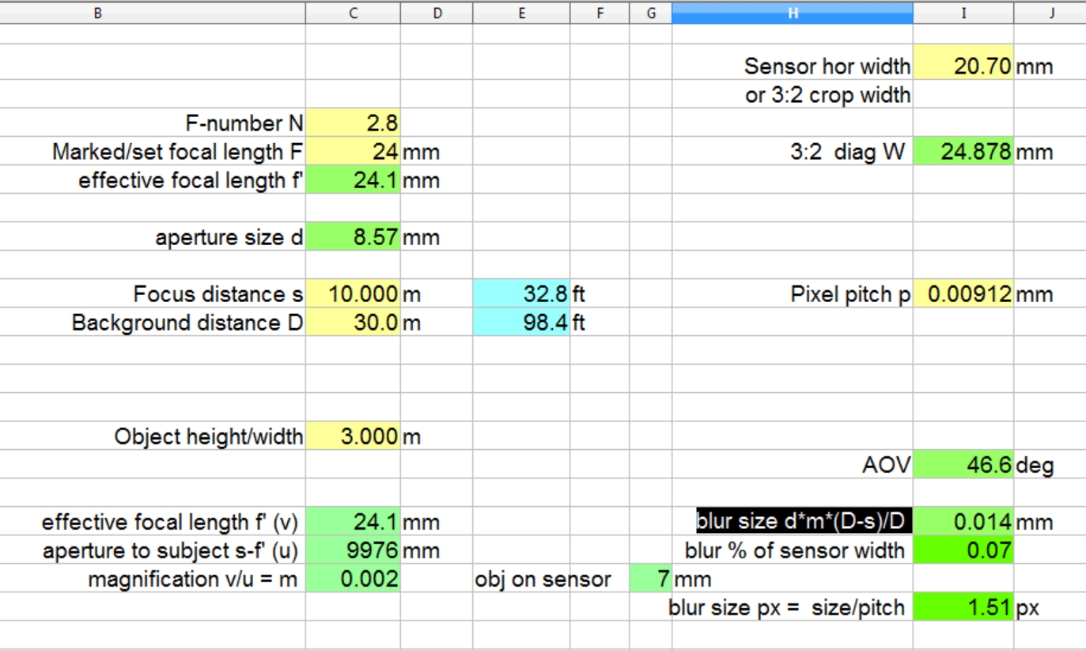Select the focus distance 10.000 cell

pos(353,294)
